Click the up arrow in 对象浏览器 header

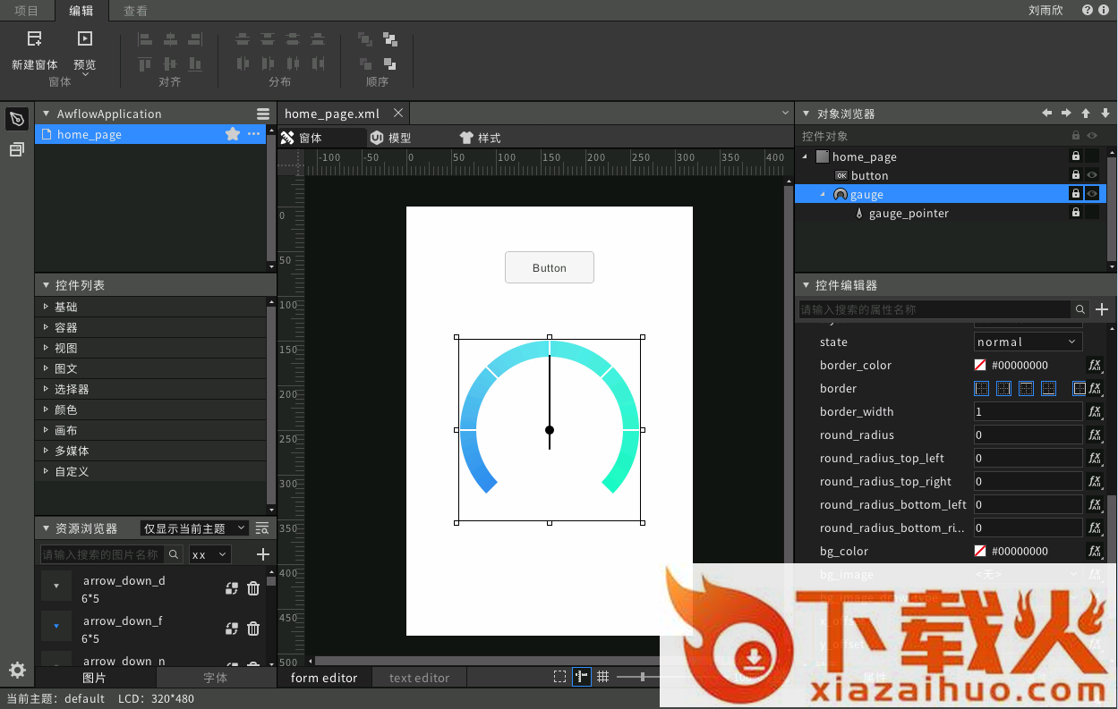click(1086, 114)
